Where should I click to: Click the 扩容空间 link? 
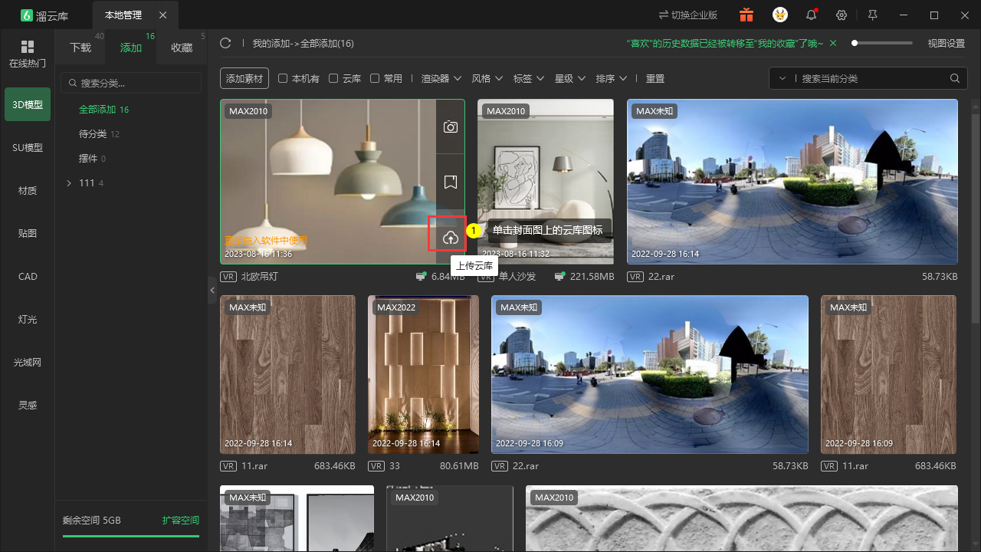(181, 520)
